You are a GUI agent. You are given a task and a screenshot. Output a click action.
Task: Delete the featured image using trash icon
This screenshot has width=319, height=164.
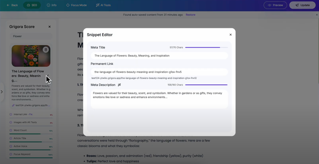click(46, 50)
